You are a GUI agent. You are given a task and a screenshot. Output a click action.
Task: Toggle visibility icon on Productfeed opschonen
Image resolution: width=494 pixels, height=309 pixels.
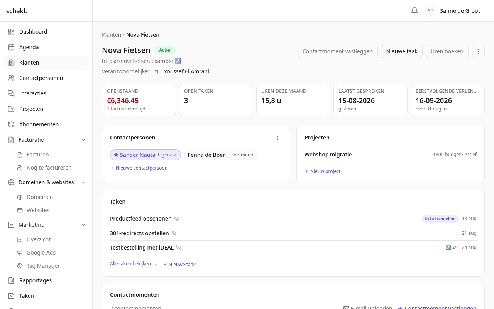pos(177,219)
